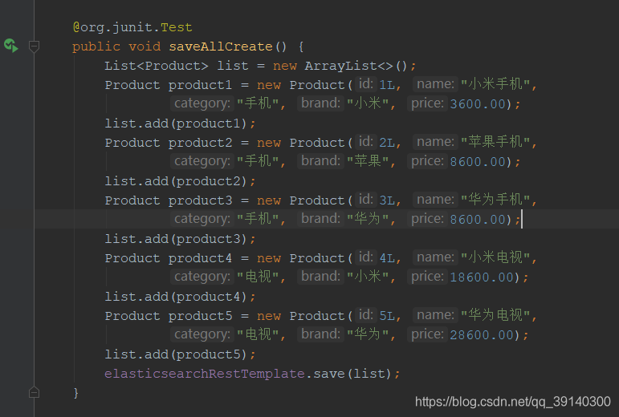Click the "苹果手机" name string

click(495, 141)
